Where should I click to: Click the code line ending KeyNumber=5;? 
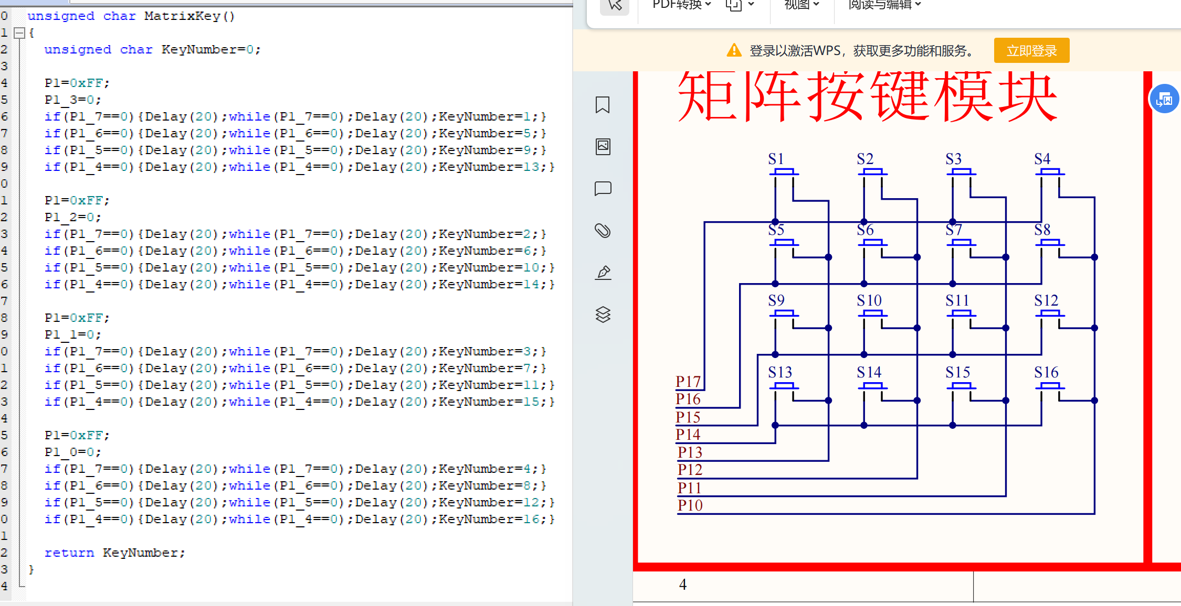click(296, 134)
